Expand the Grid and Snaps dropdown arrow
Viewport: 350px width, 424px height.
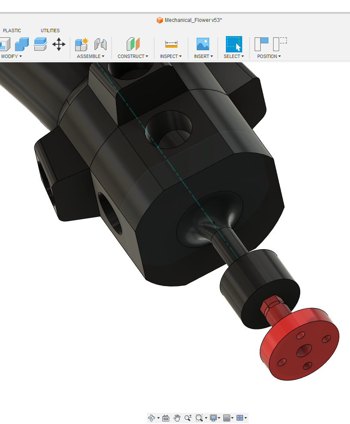[232, 418]
